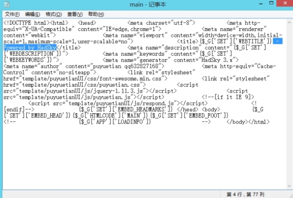Click the 'WEBKEYWORDS' variable text

[26, 60]
